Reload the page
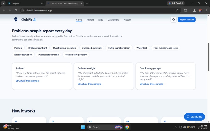 click(x=16, y=10)
